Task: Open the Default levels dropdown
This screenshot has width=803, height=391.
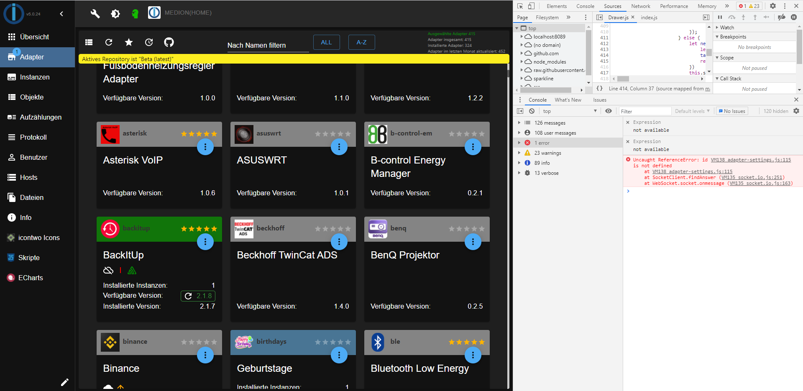Action: coord(692,111)
